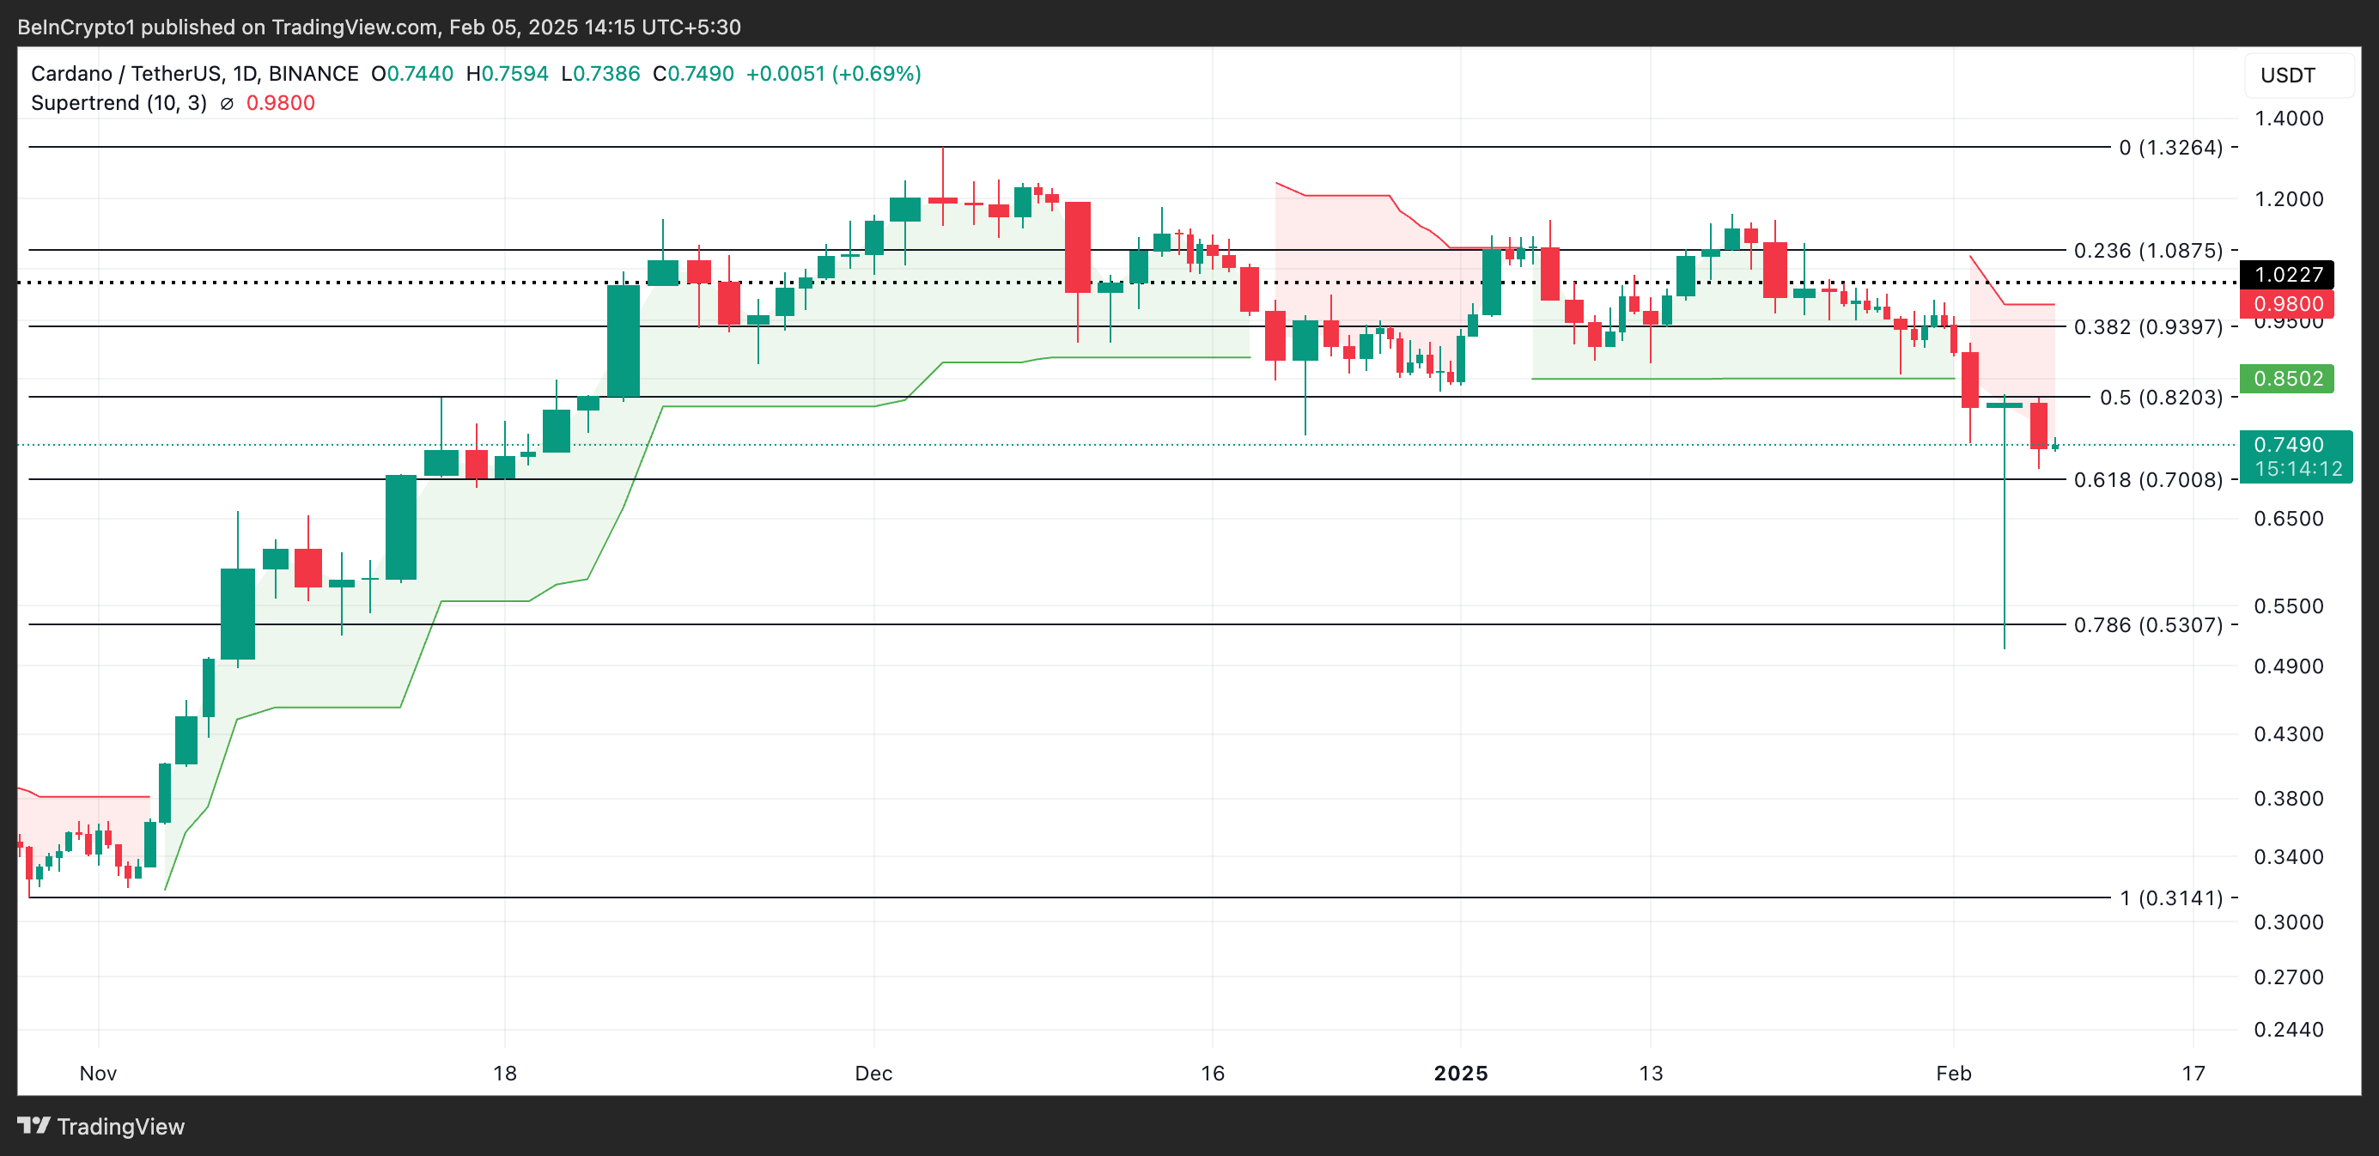2379x1156 pixels.
Task: Click the 2025 date label on time axis
Action: pos(1460,1073)
